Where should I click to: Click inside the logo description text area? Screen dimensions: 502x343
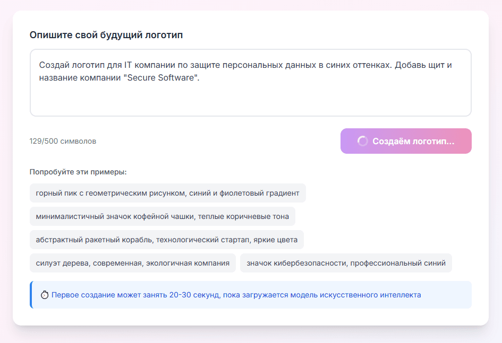(x=250, y=82)
